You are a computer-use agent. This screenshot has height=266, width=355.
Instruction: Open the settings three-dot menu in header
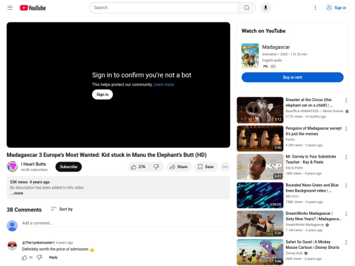point(315,8)
